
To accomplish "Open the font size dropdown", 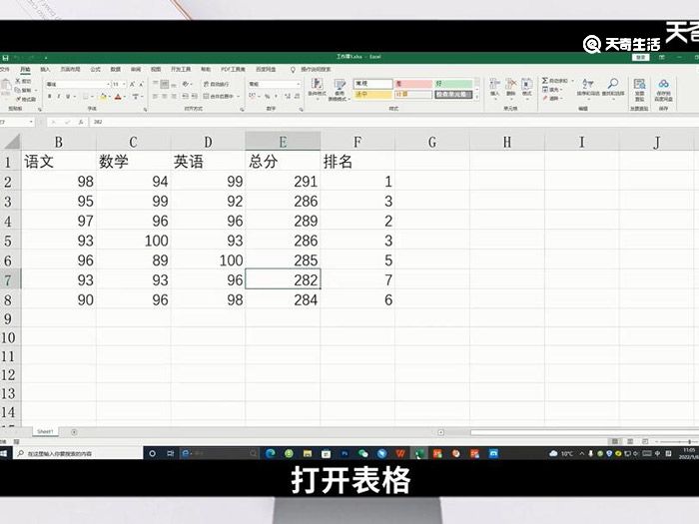I will 124,84.
